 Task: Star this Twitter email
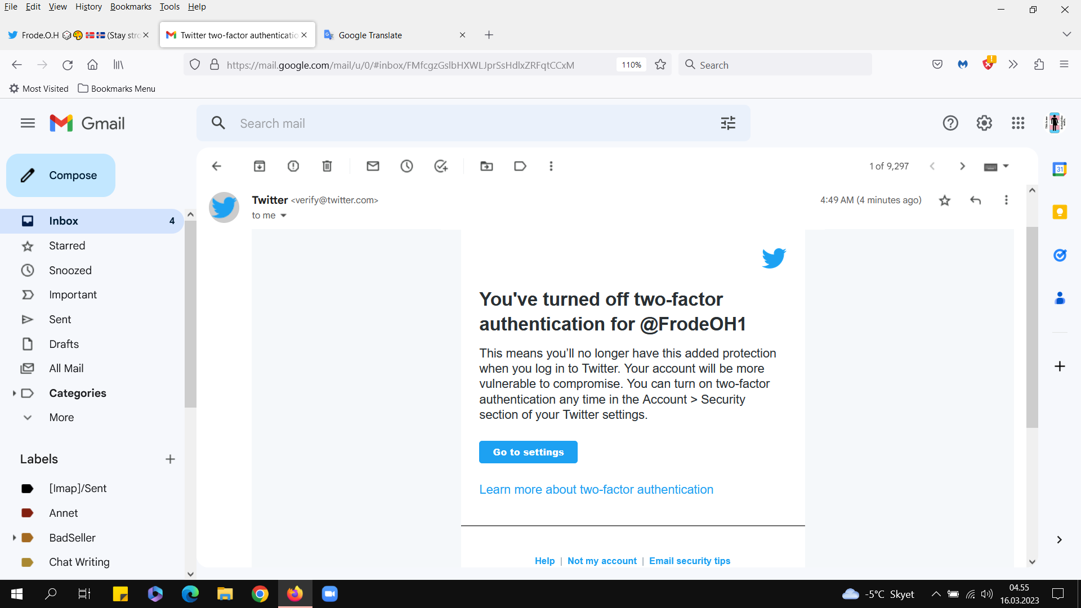coord(945,200)
